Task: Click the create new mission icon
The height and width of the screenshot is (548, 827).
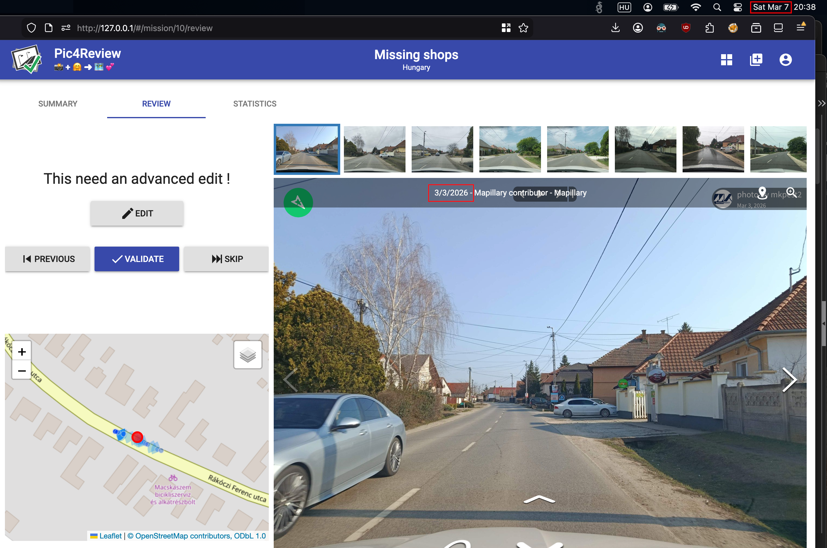Action: 756,60
